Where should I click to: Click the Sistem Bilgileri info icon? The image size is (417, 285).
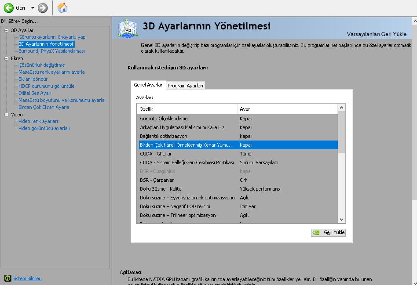click(8, 278)
